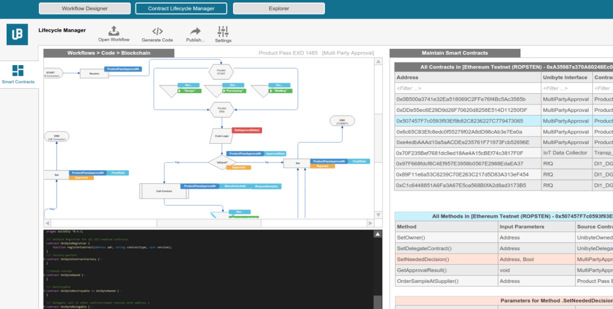Click the workflow canvas scroll-left arrow

click(x=48, y=223)
